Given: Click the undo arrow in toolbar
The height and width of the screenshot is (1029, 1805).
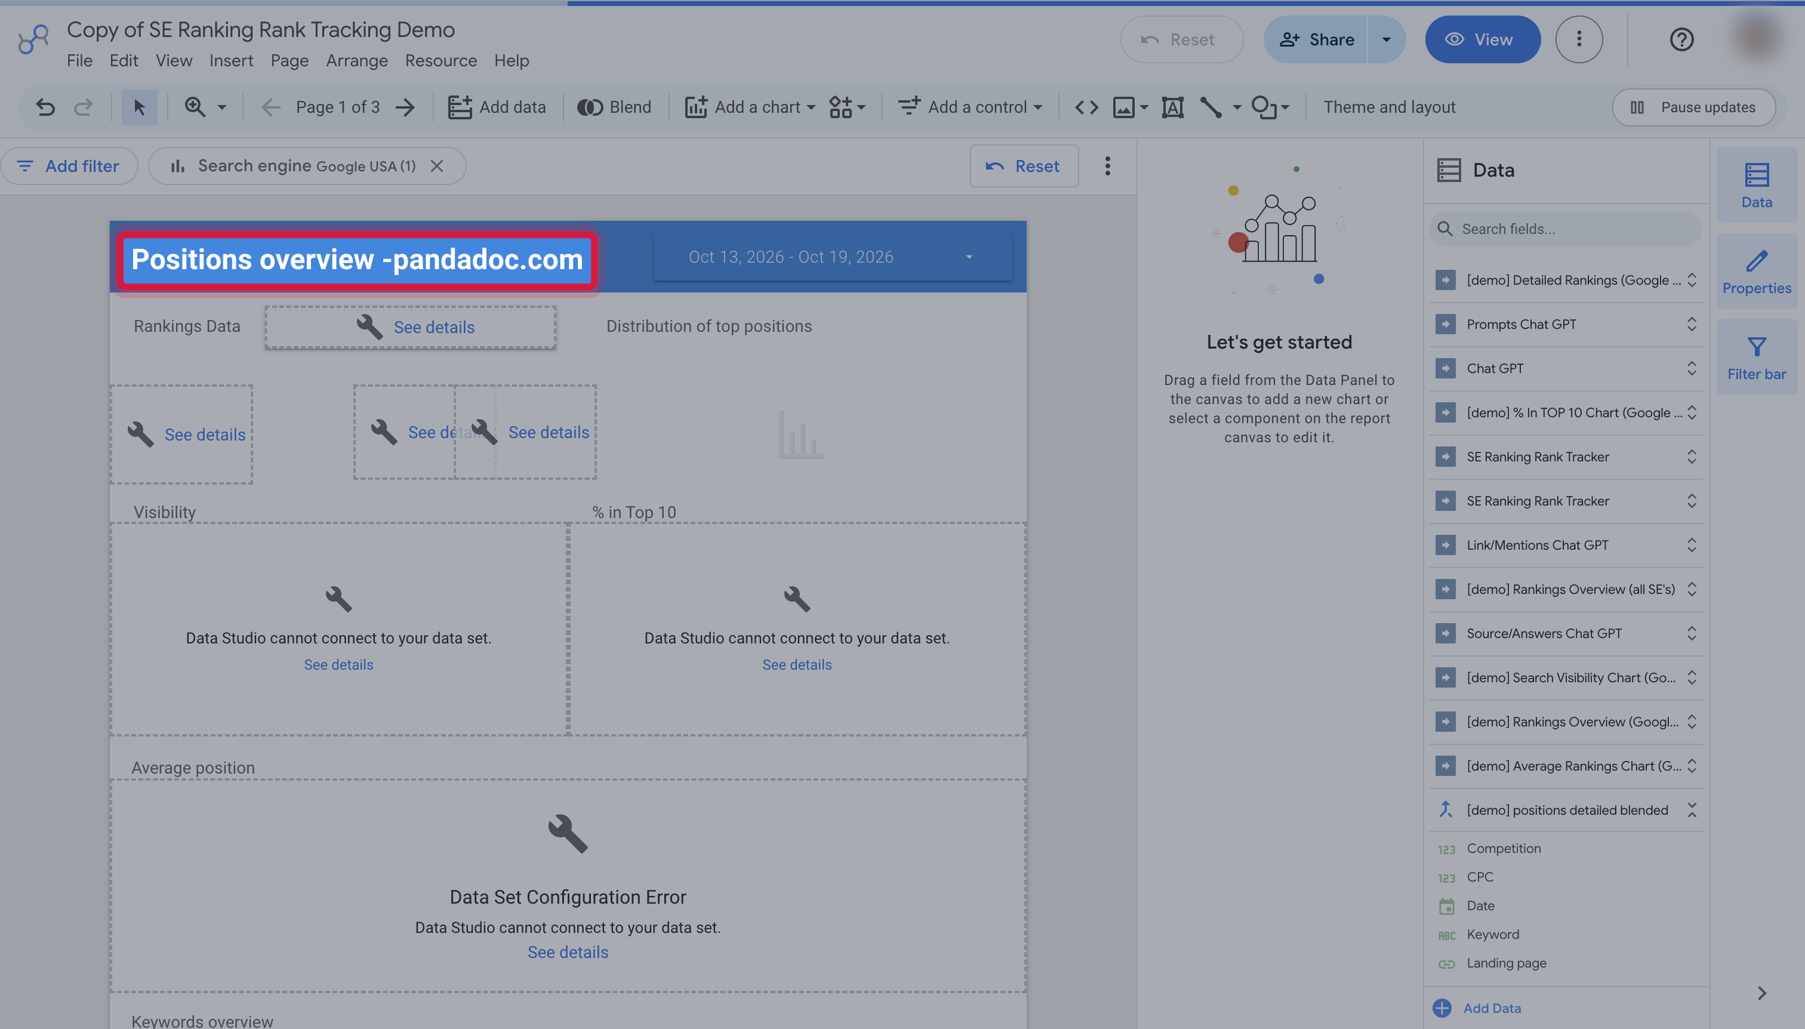Looking at the screenshot, I should 45,107.
